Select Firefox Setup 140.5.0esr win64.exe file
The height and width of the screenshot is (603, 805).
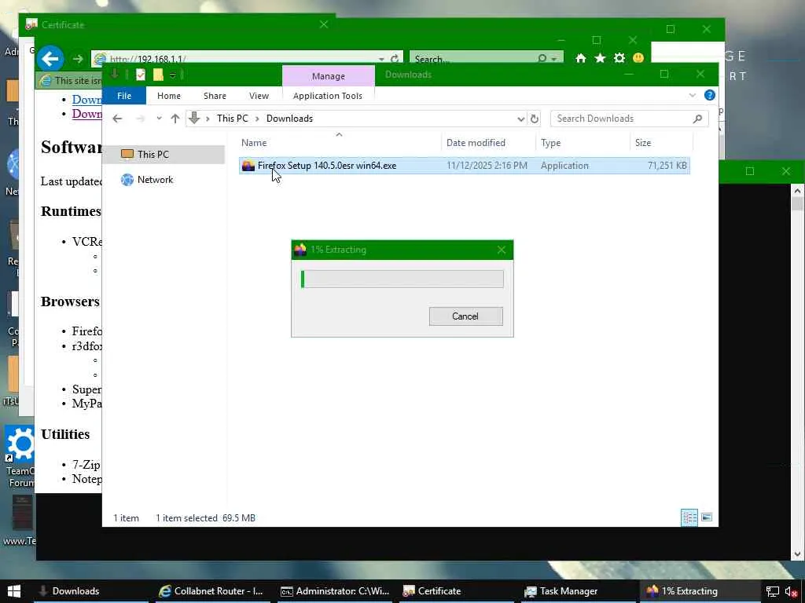point(464,166)
